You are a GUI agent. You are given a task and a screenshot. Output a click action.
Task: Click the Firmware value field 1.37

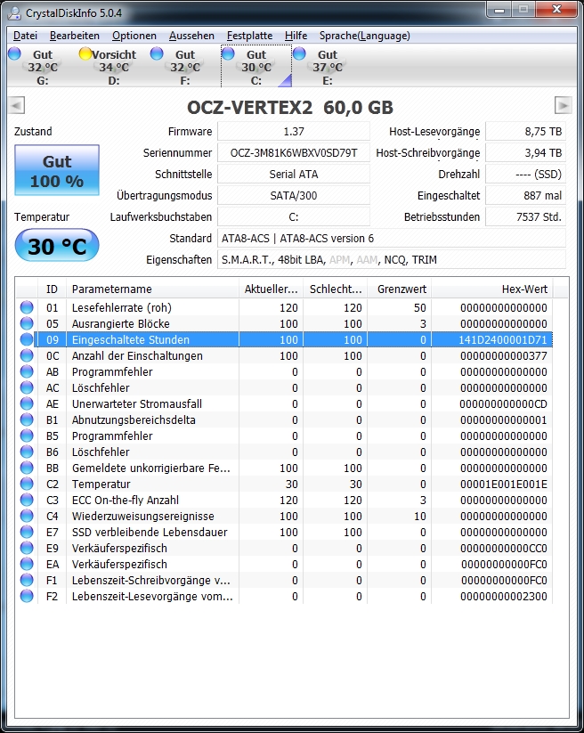click(294, 131)
